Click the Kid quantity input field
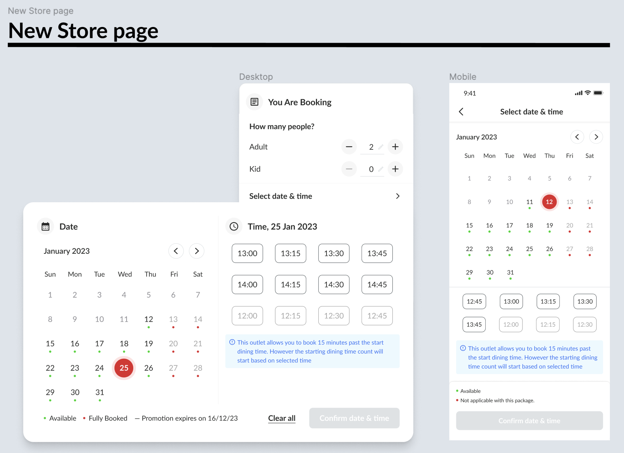Image resolution: width=624 pixels, height=453 pixels. click(x=371, y=169)
